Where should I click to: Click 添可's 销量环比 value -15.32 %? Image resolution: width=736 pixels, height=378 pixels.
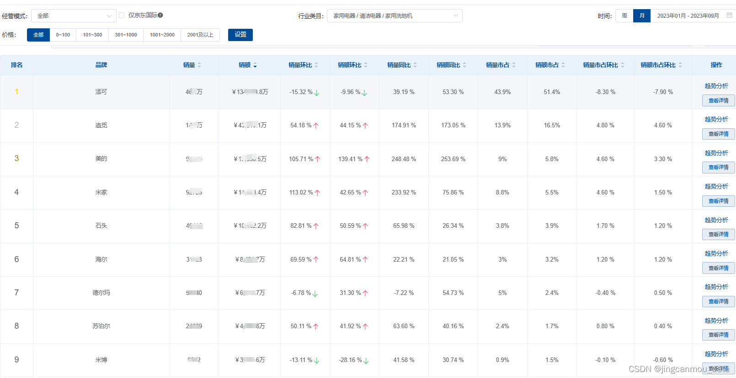[x=301, y=92]
